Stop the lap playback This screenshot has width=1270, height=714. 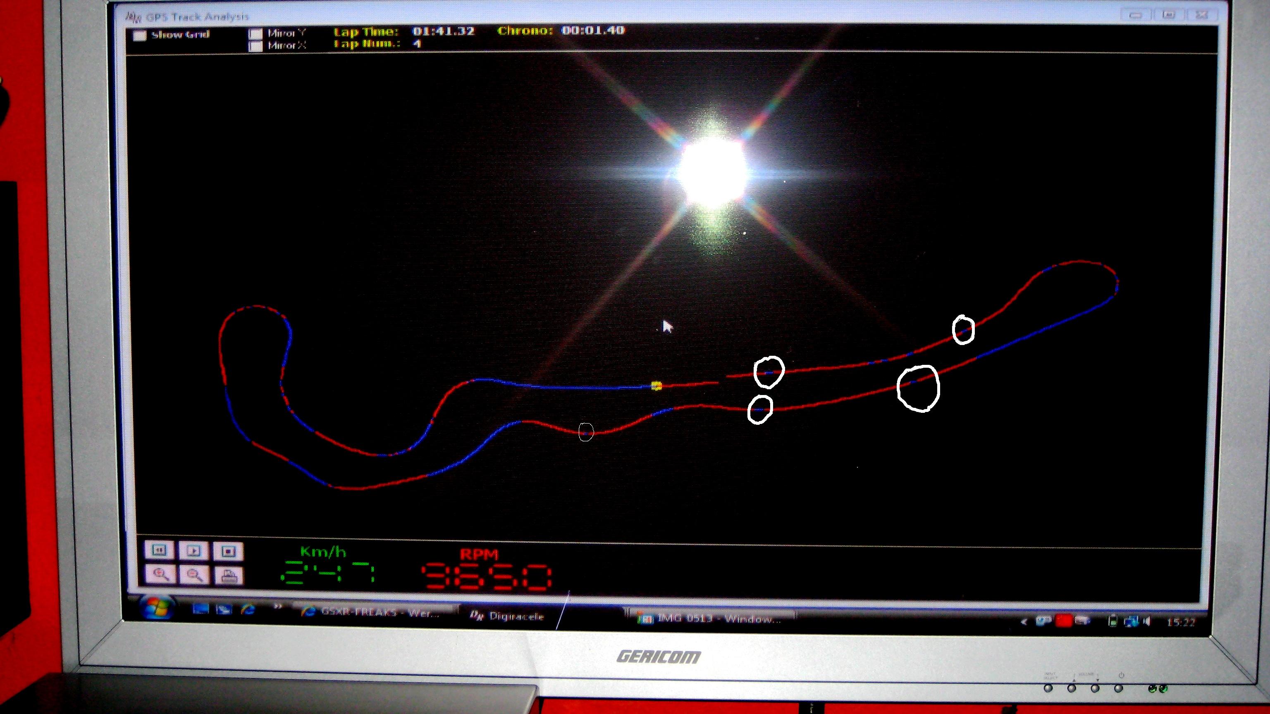click(x=228, y=551)
